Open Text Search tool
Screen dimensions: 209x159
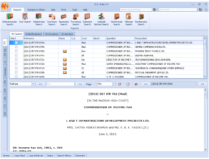[25, 18]
